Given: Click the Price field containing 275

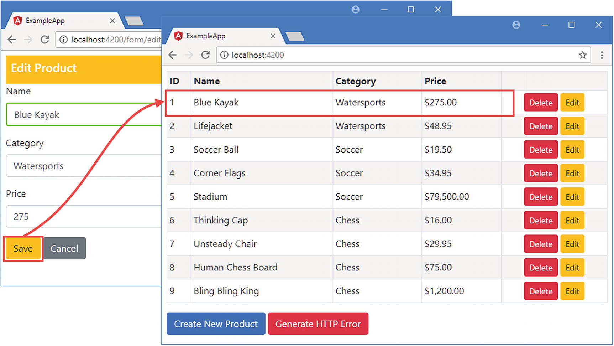Looking at the screenshot, I should coord(84,216).
